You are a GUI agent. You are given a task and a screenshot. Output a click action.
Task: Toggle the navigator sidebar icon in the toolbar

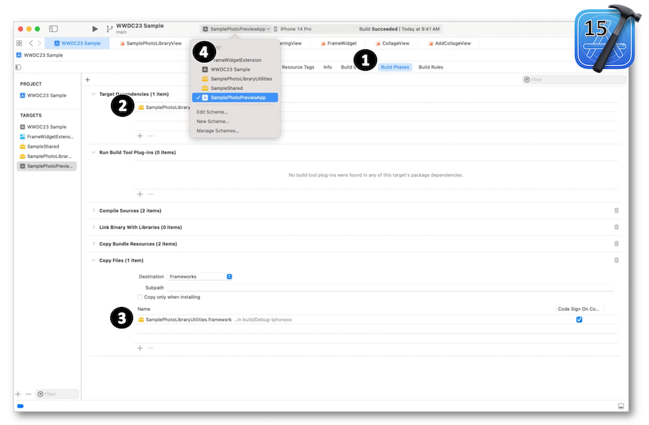53,29
